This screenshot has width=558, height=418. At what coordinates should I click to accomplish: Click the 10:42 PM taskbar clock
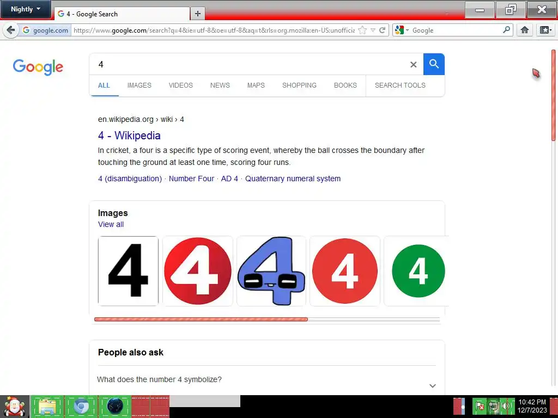click(532, 406)
